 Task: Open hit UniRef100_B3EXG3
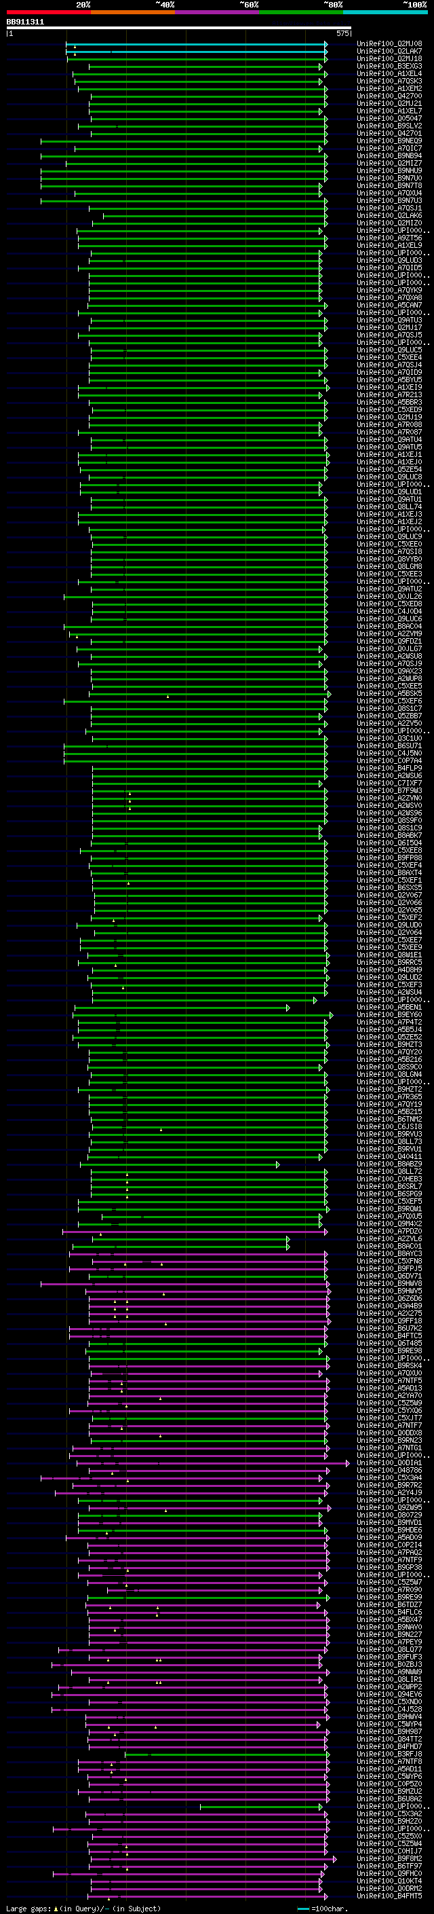coord(389,66)
